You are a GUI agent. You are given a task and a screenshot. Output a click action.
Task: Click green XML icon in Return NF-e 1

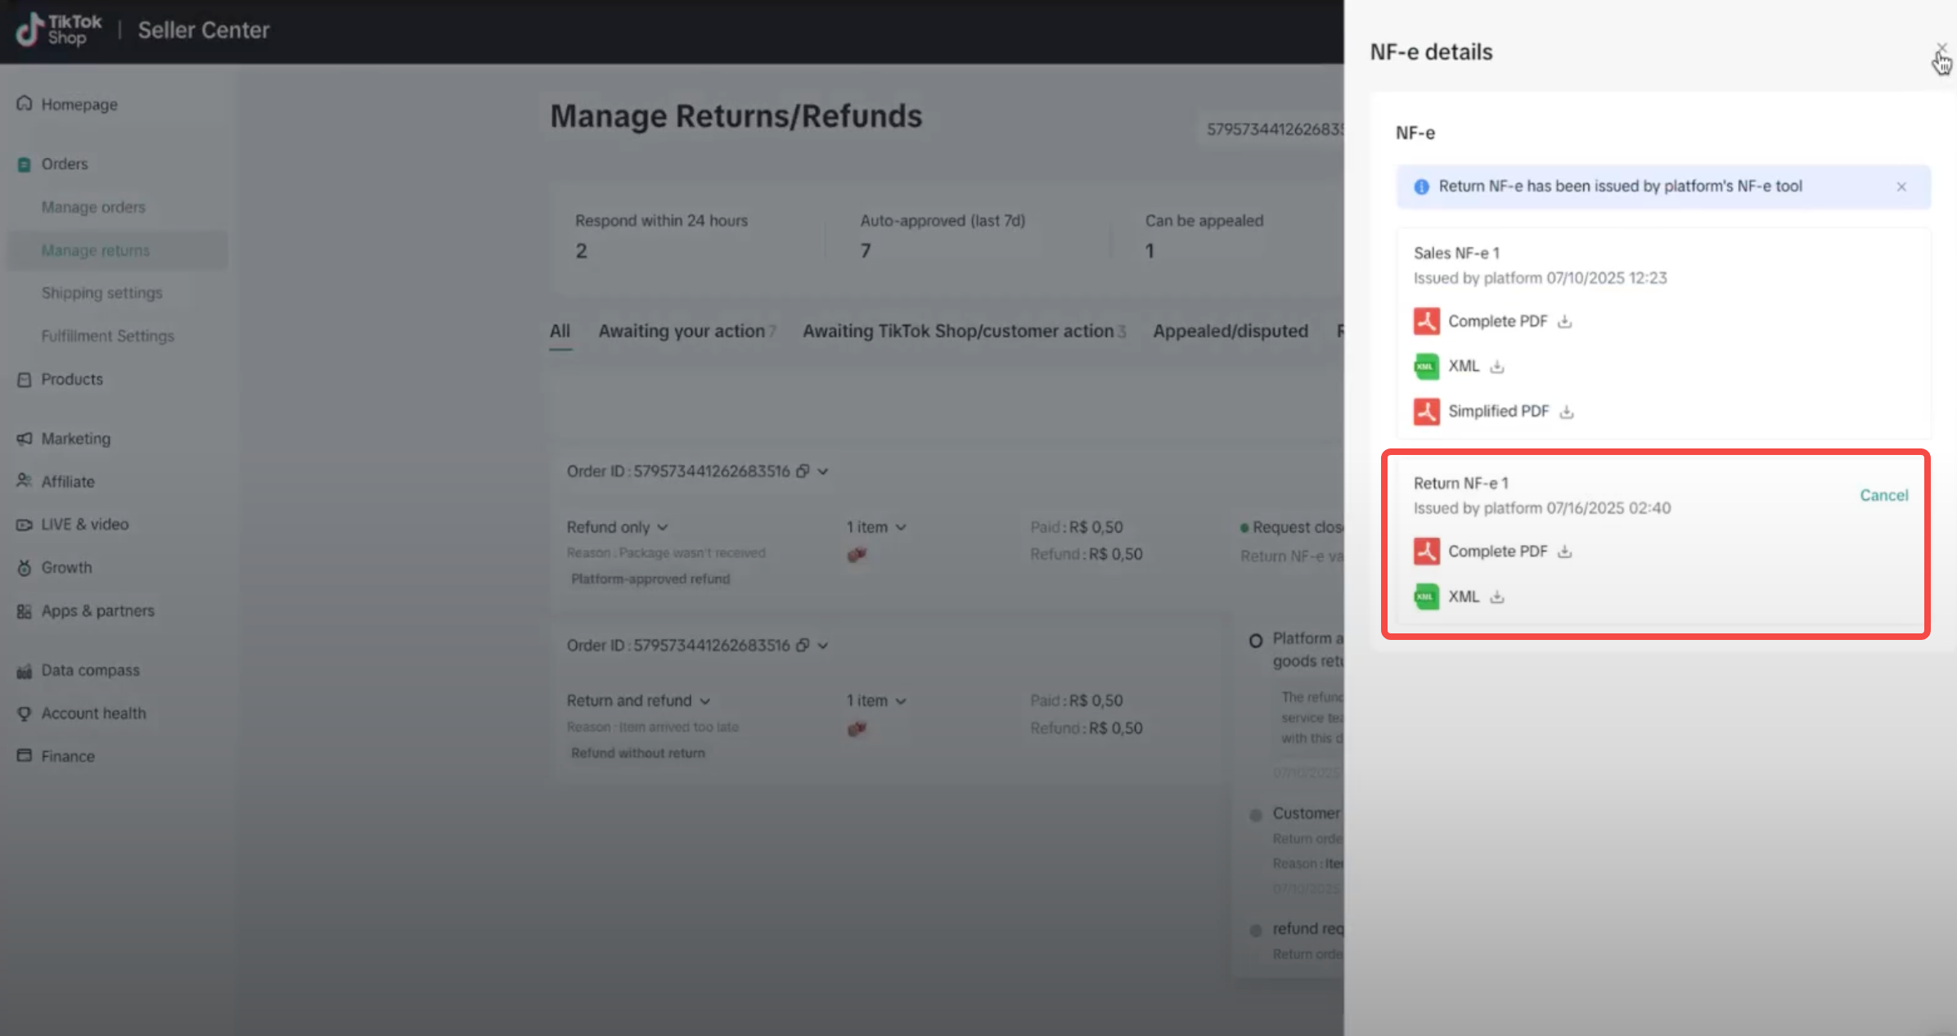tap(1426, 597)
